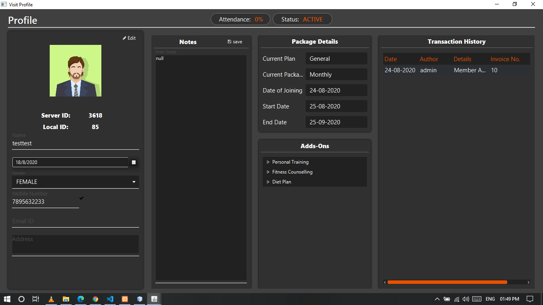The width and height of the screenshot is (543, 305).
Task: Select the transaction cell dated 24-08-2020
Action: (400, 70)
